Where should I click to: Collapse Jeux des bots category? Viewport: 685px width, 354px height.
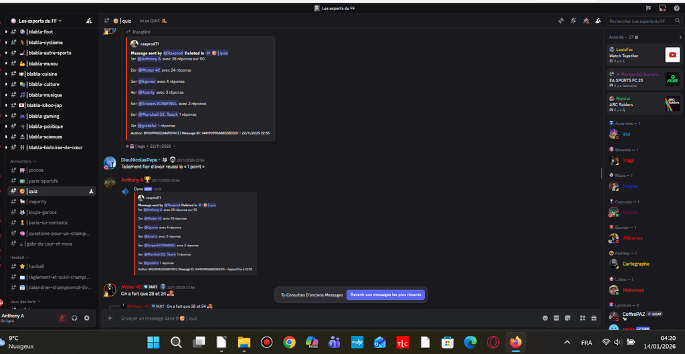pos(25,302)
